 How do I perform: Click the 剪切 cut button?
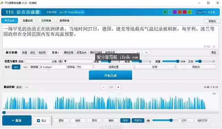(94, 120)
